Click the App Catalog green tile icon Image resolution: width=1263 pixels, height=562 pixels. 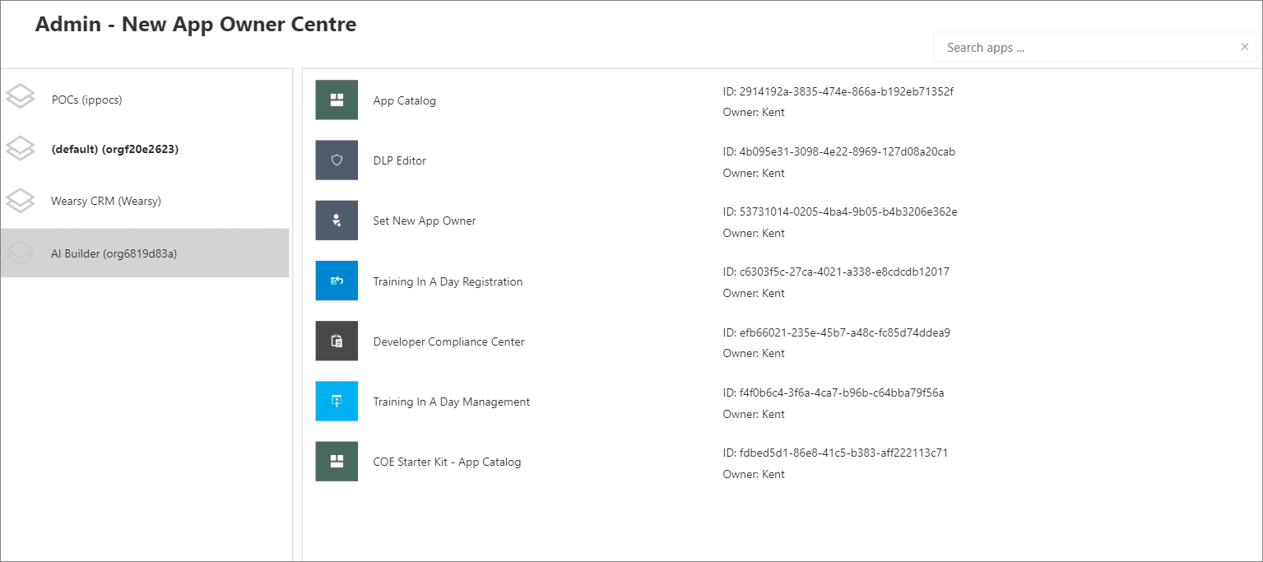(x=337, y=100)
